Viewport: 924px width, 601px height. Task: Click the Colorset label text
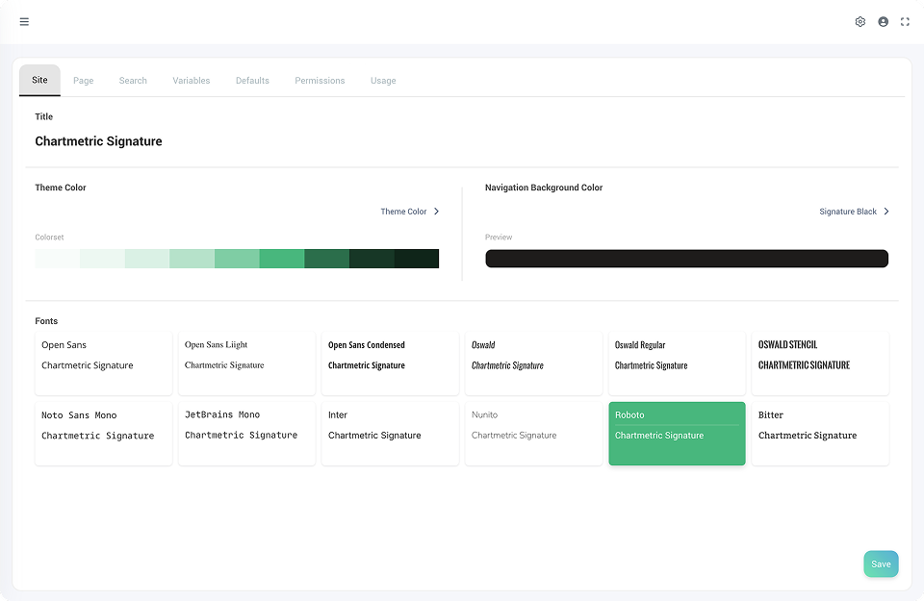49,238
